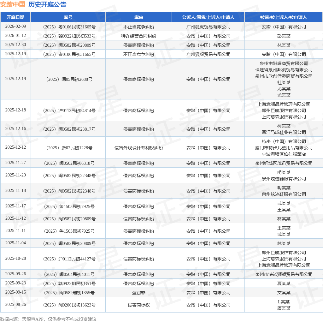The height and width of the screenshot is (322, 323).
Task: Click the date 2025-10-28
Action: pyautogui.click(x=16, y=258)
